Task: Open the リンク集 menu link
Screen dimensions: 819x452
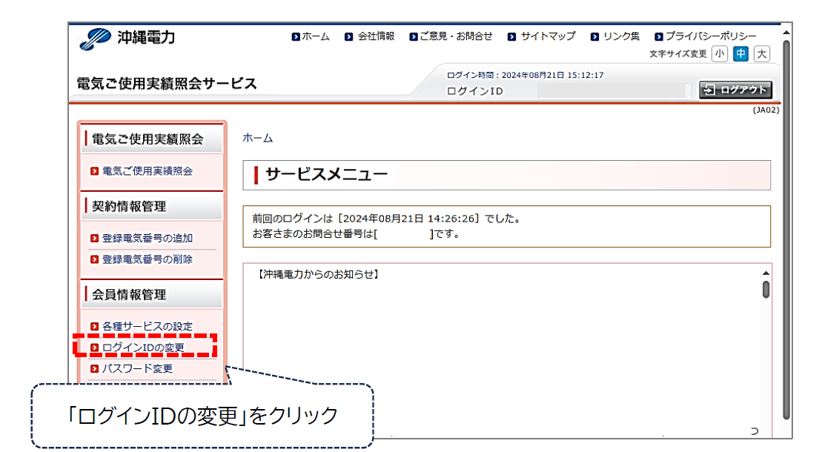Action: point(620,36)
